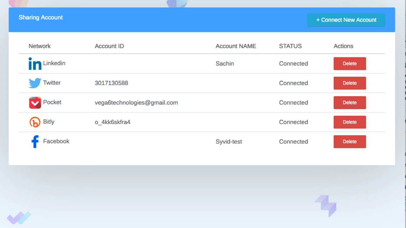
Task: Click the Facebook logo icon
Action: point(35,142)
